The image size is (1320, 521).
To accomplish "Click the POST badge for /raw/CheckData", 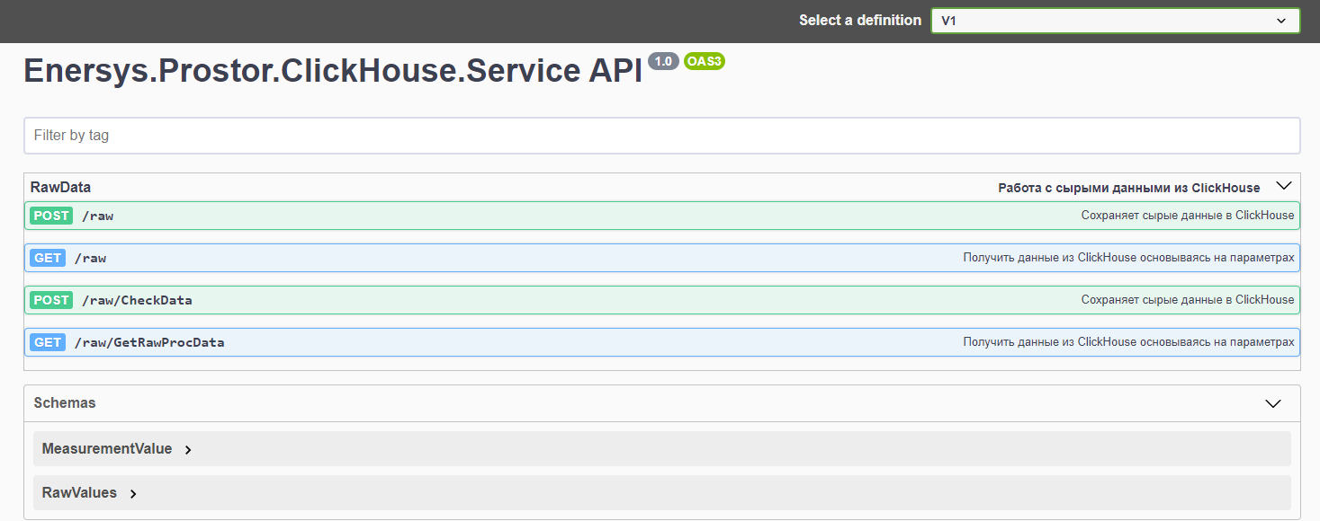I will pyautogui.click(x=51, y=300).
